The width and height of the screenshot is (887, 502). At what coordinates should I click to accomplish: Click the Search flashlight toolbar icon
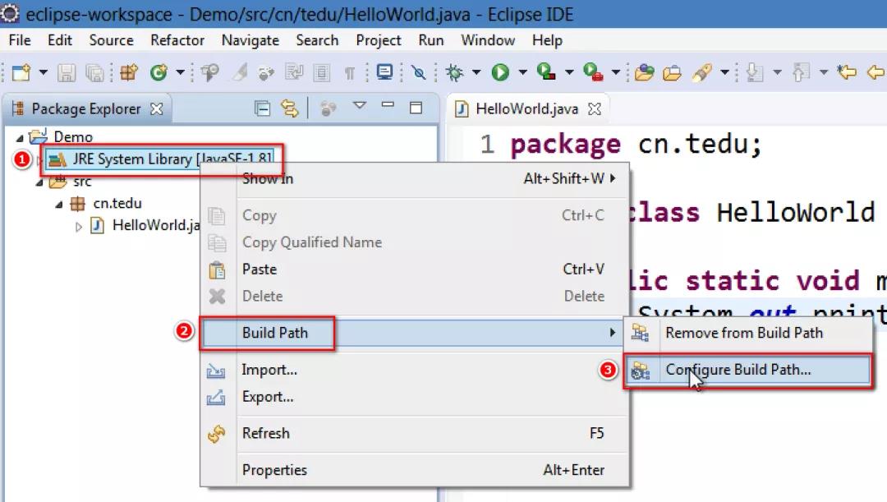(x=702, y=72)
